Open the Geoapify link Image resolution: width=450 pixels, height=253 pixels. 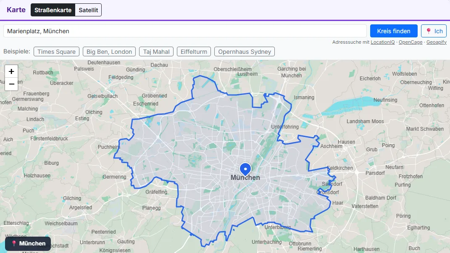437,42
